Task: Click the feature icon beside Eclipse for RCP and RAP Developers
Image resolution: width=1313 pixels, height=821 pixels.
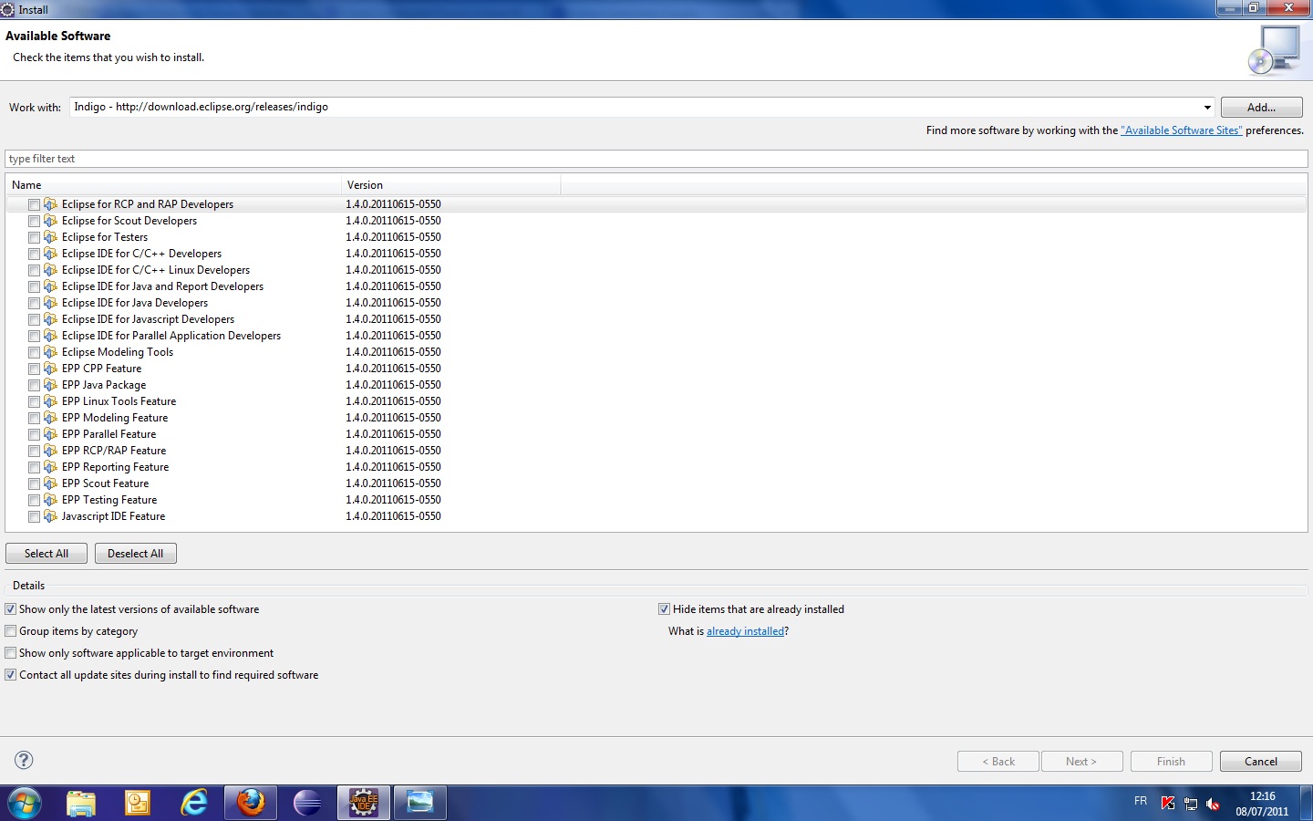Action: tap(51, 204)
